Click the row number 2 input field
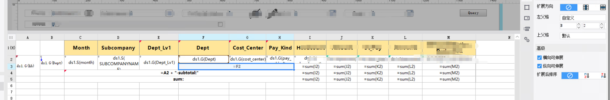 [x=591, y=26]
